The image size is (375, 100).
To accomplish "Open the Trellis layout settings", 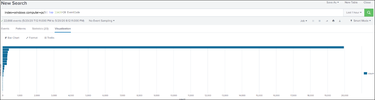I will pos(49,38).
